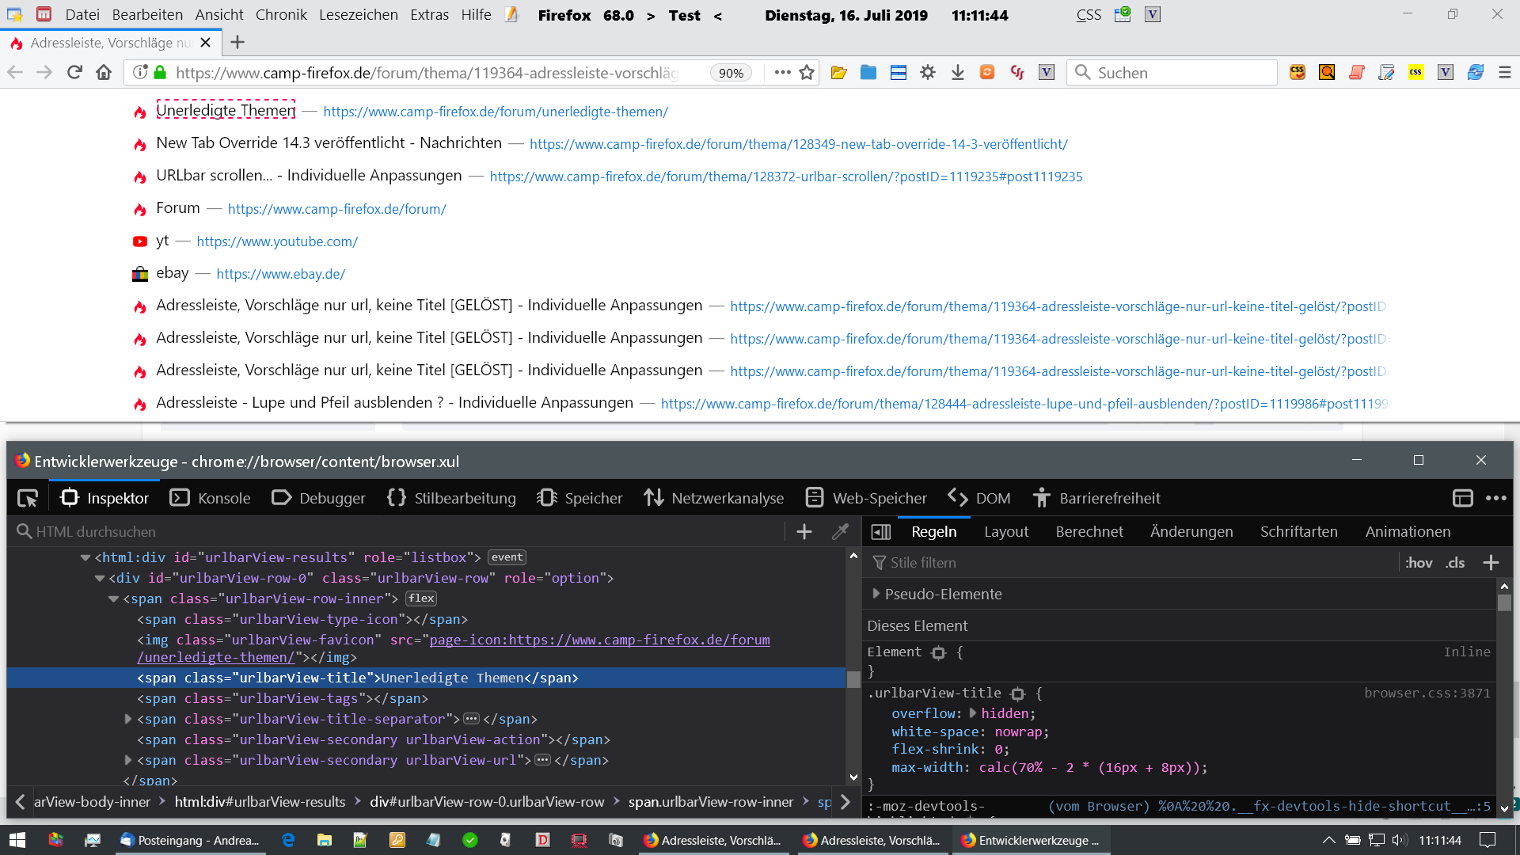Click the flex badge on urlbarView-row-inner
The height and width of the screenshot is (855, 1520).
click(421, 598)
